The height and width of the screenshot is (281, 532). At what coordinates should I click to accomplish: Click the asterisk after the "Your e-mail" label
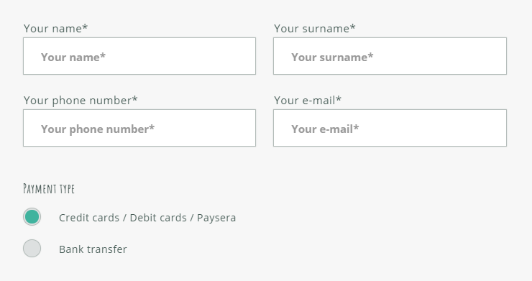click(x=339, y=99)
